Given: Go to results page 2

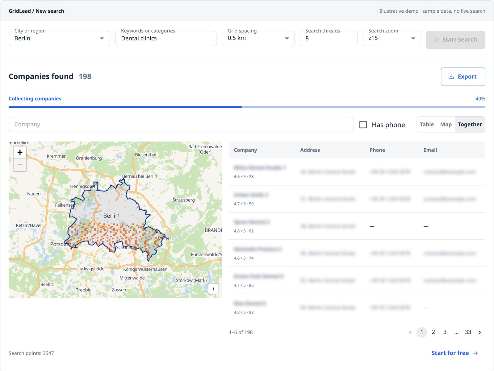Looking at the screenshot, I should [433, 332].
